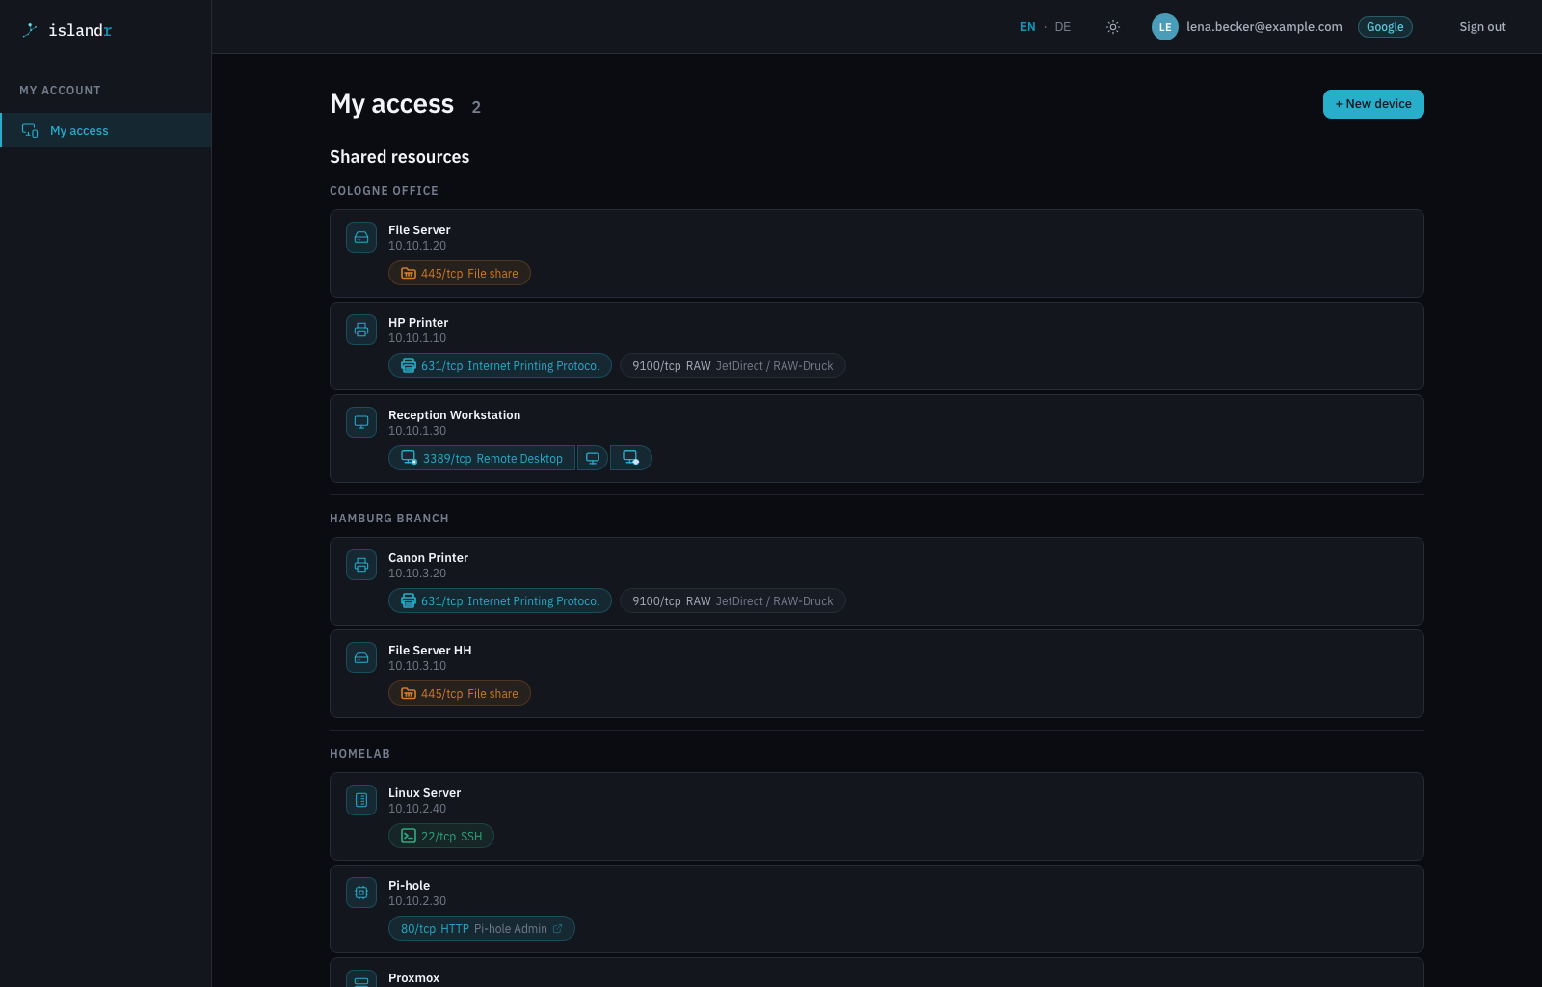Image resolution: width=1542 pixels, height=987 pixels.
Task: Open 3389/tcp Remote Desktop connection
Action: point(482,459)
